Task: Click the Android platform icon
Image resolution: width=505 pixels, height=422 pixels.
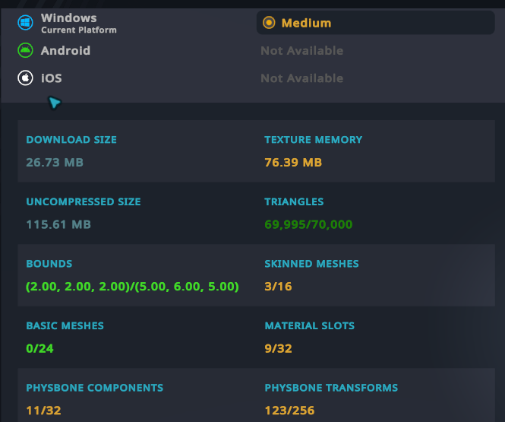Action: click(25, 50)
